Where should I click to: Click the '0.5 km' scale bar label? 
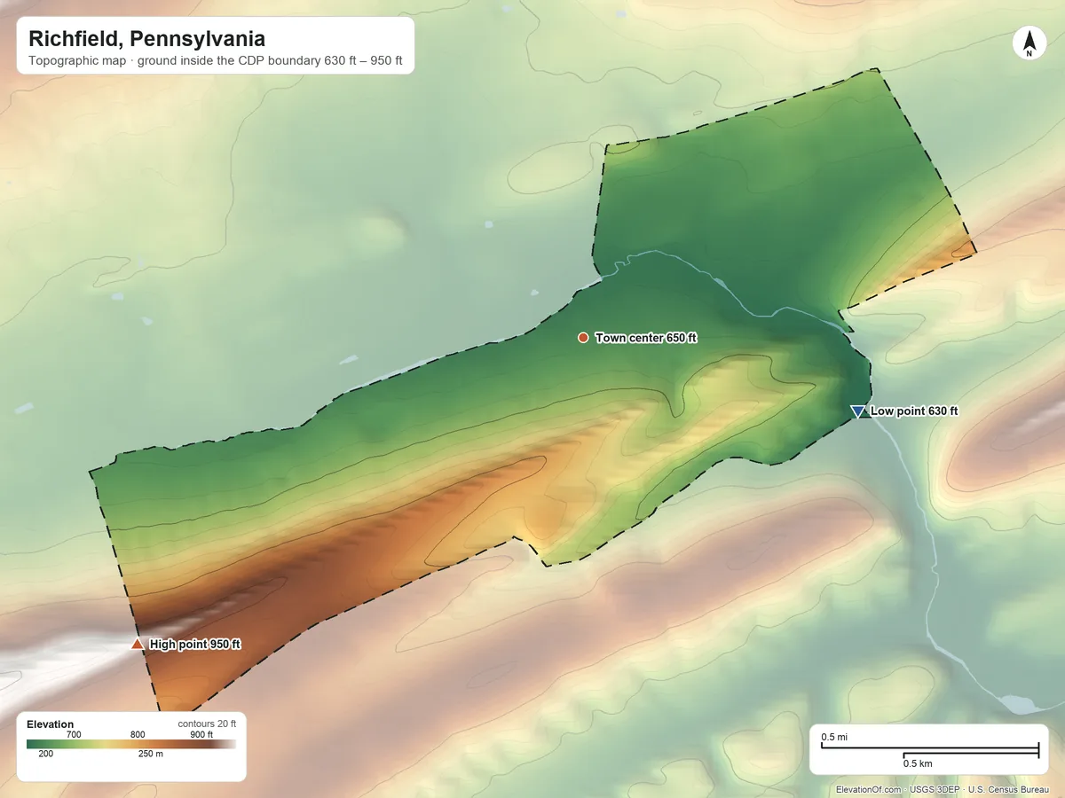tap(918, 763)
